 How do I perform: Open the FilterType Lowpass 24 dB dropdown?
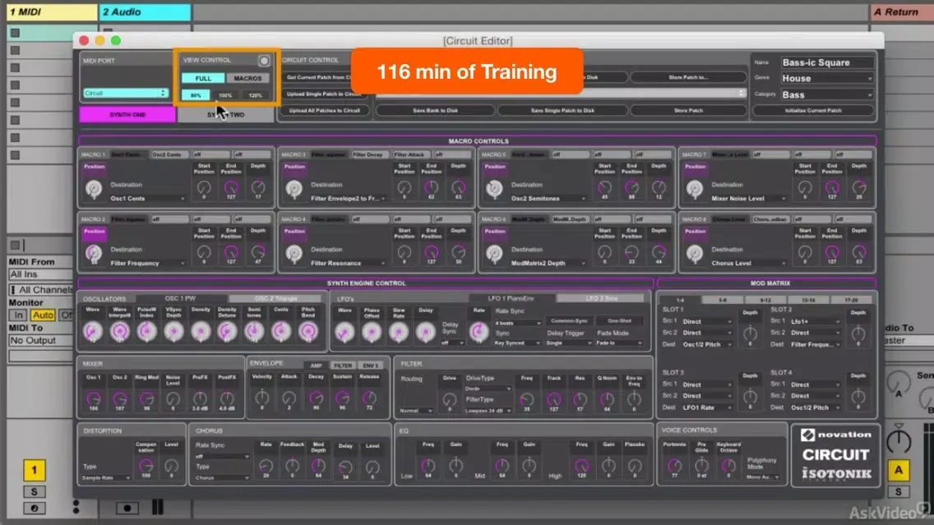tap(488, 411)
